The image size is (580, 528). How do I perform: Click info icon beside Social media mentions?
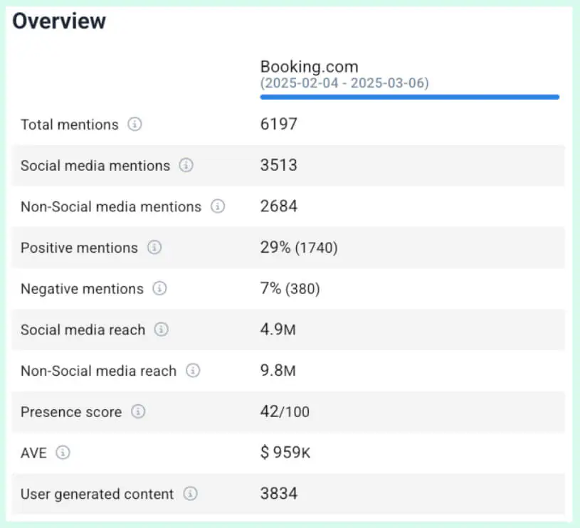[186, 165]
